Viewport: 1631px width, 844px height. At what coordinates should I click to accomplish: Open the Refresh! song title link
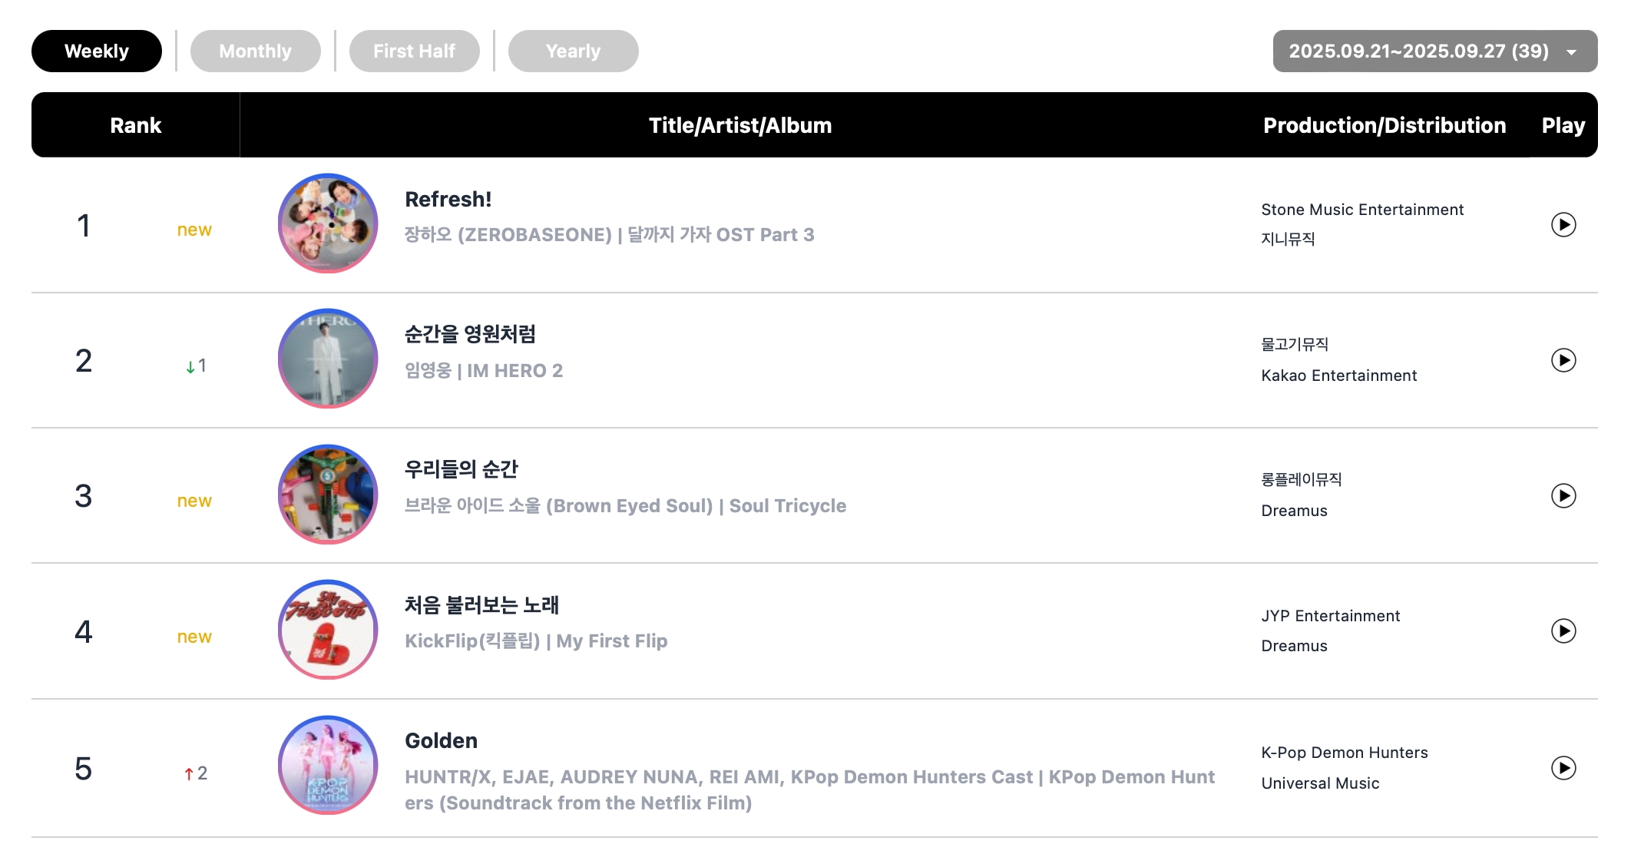[448, 200]
